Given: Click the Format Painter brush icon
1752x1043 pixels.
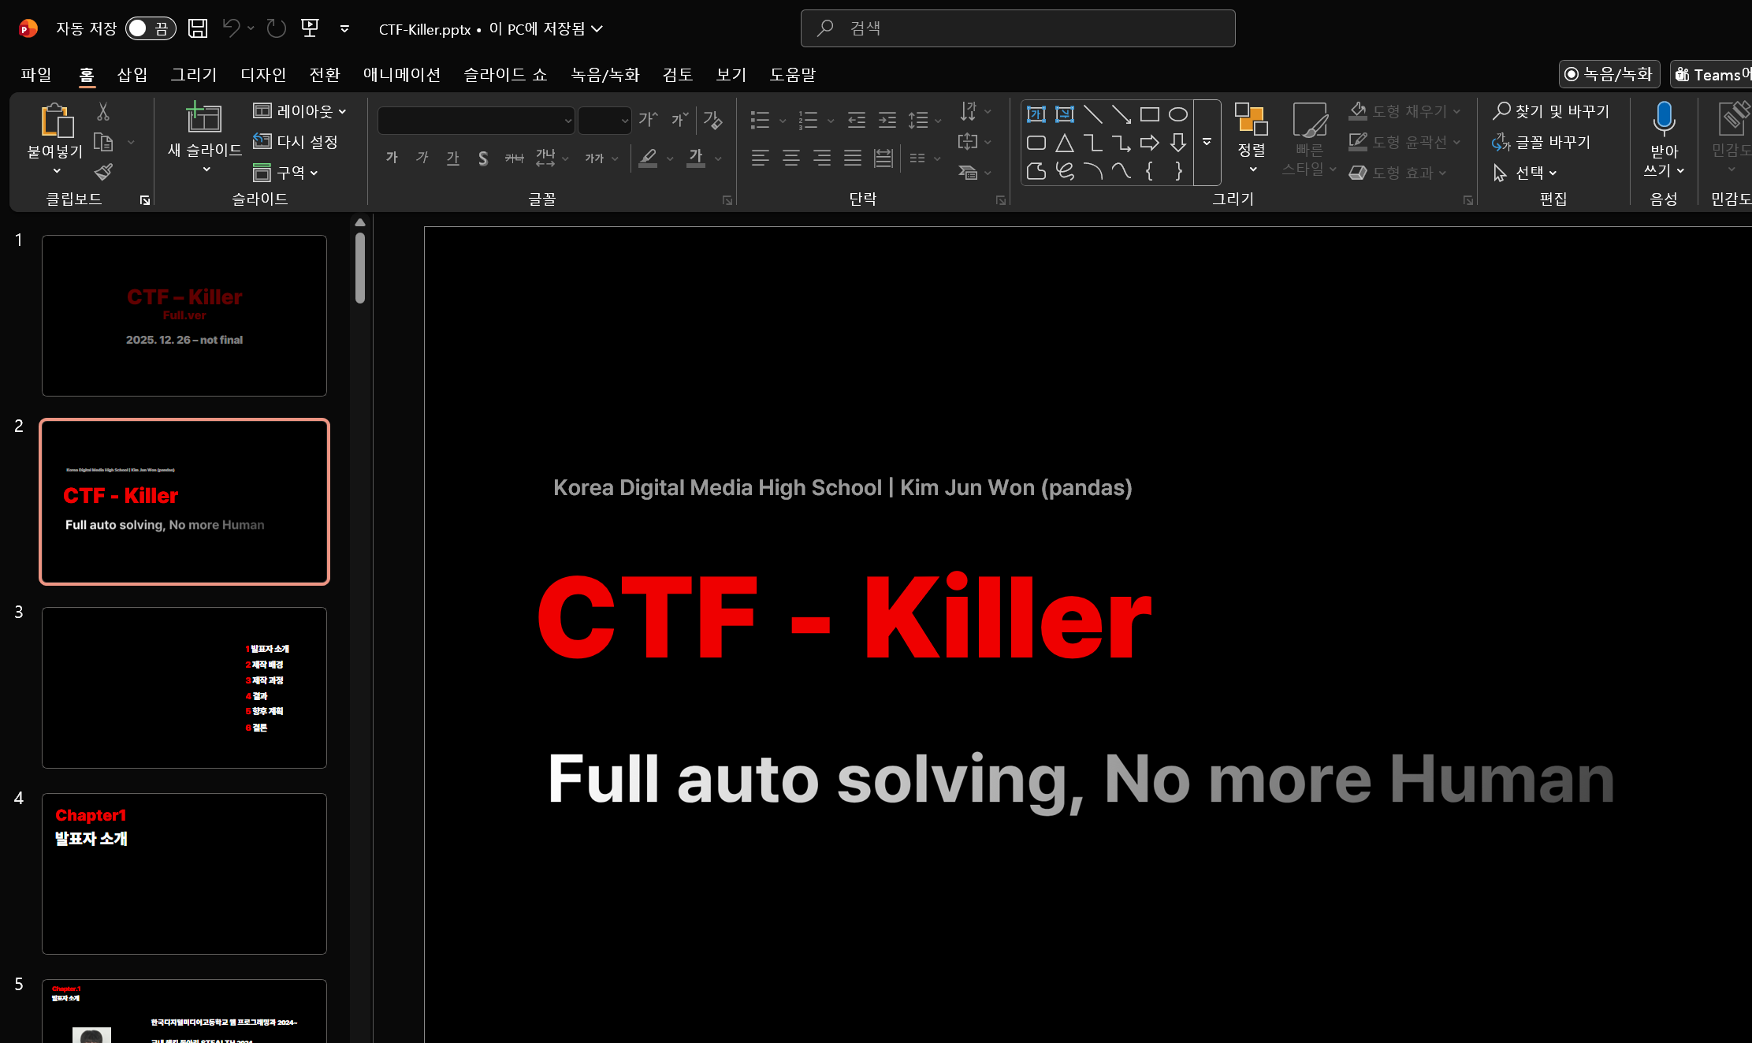Looking at the screenshot, I should pyautogui.click(x=103, y=172).
